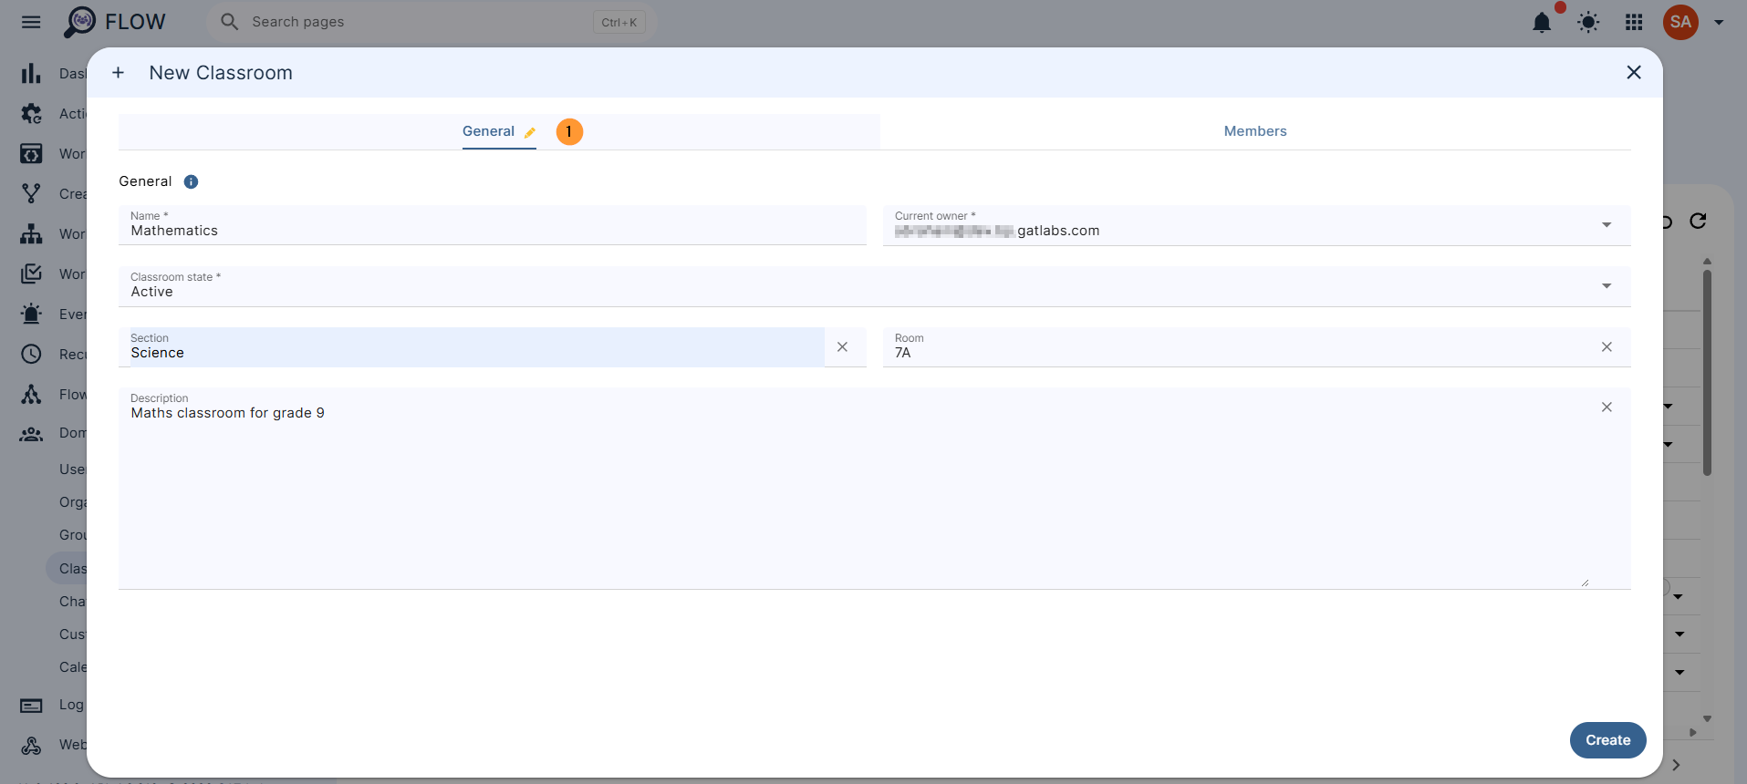
Task: Open the Current owner dropdown
Action: coord(1256,225)
